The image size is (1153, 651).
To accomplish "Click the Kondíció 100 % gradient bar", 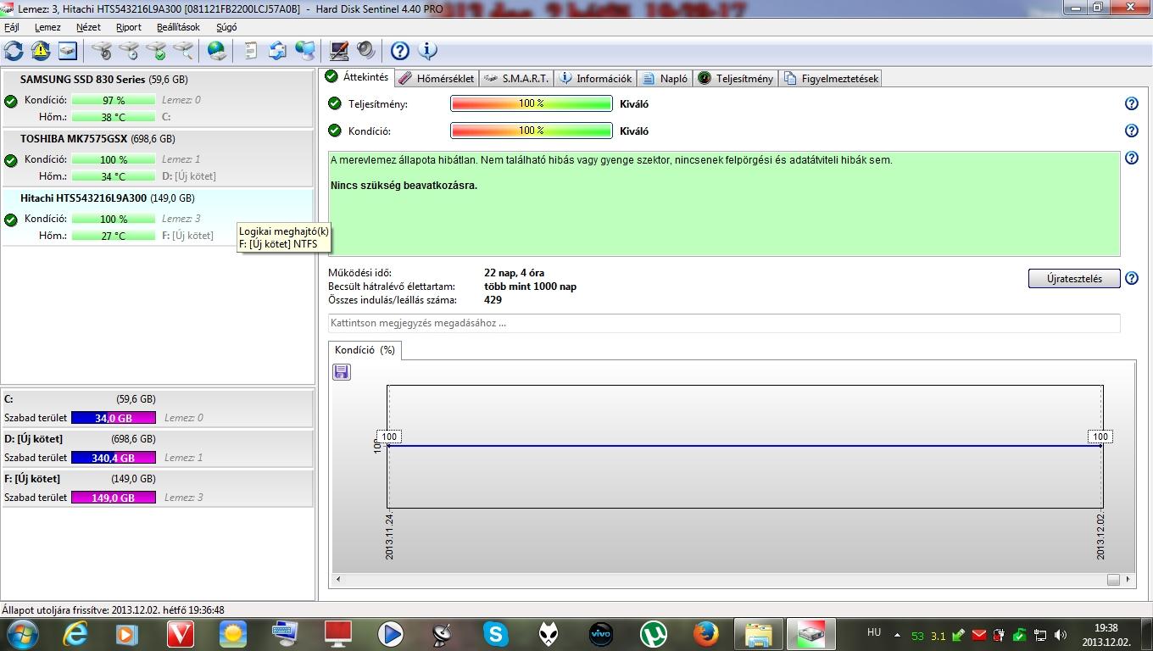I will (x=532, y=131).
